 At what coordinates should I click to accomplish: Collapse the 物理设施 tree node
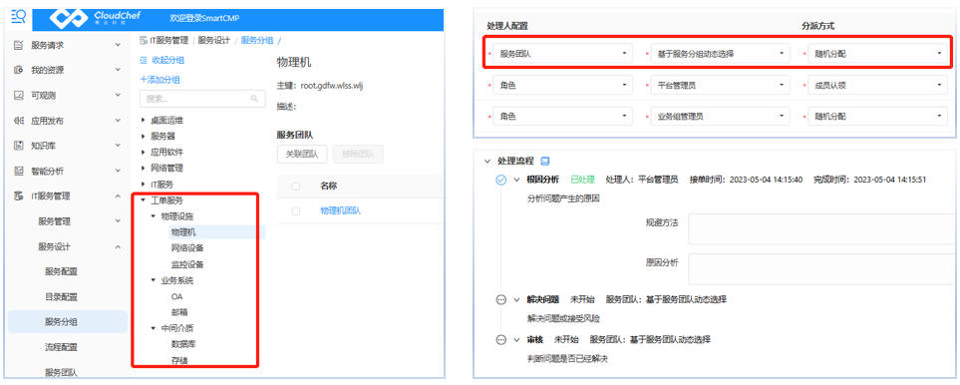[x=154, y=216]
